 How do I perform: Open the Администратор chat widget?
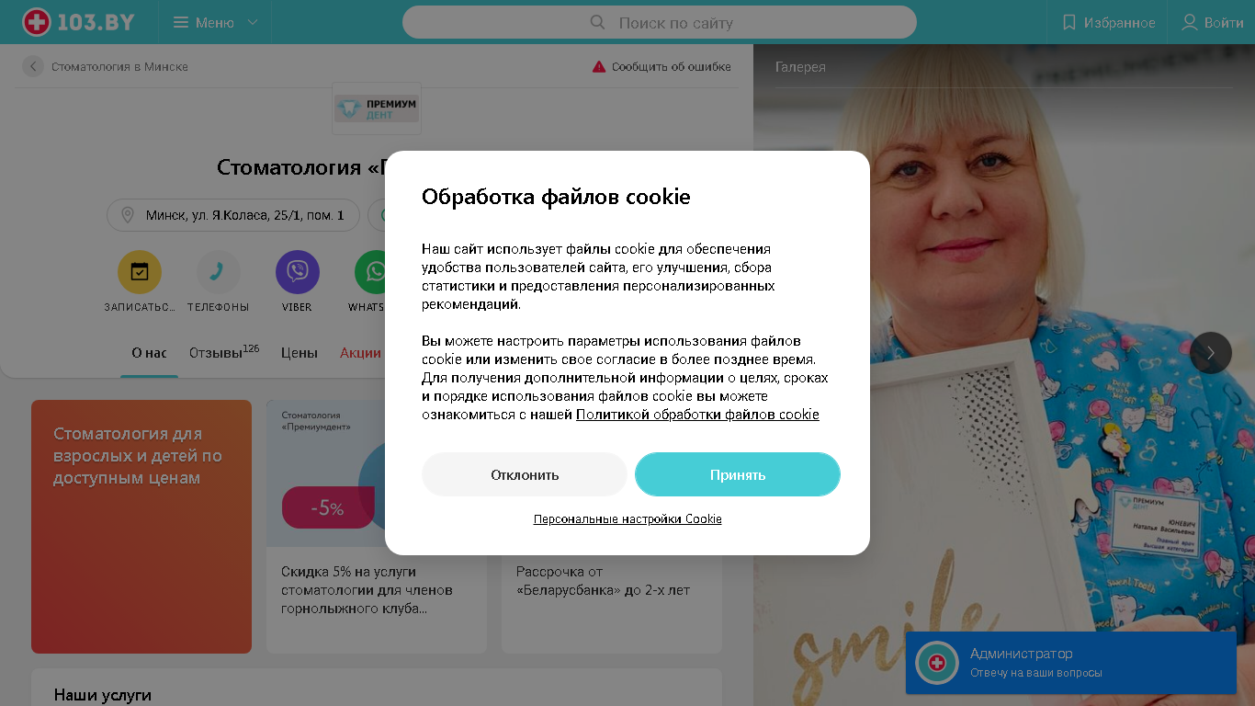tap(1071, 663)
